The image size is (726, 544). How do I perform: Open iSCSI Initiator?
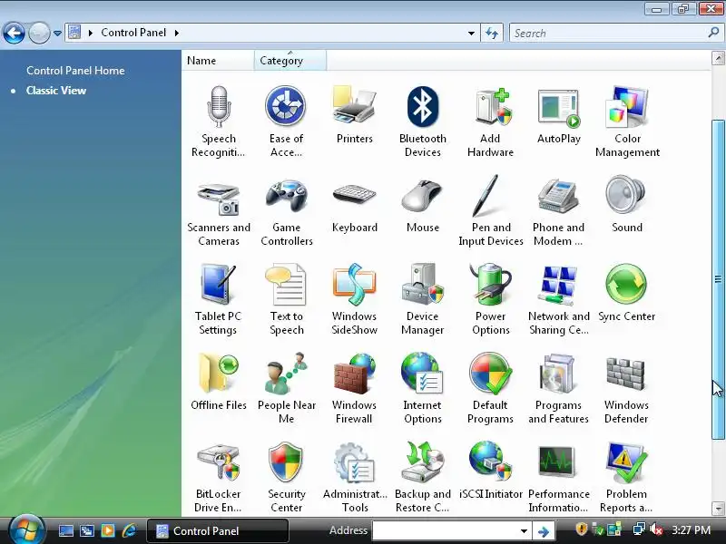click(x=490, y=471)
